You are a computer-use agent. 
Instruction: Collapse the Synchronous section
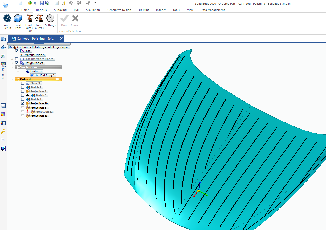click(x=12, y=67)
